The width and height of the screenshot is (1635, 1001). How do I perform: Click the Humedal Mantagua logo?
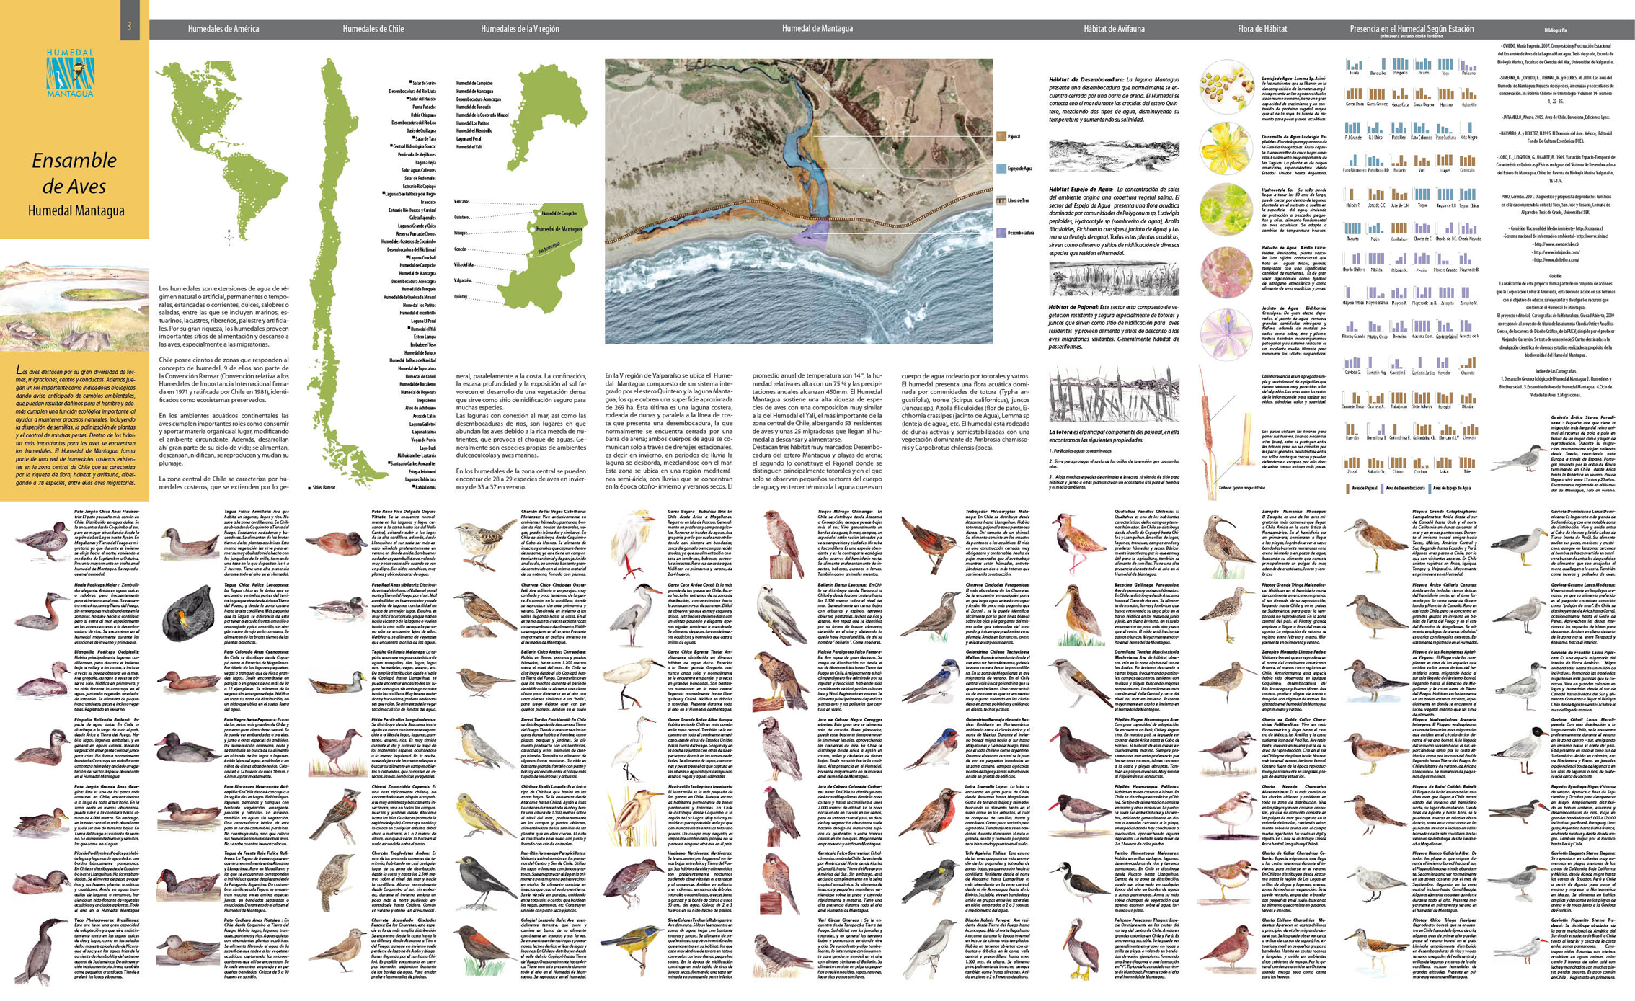[x=70, y=74]
